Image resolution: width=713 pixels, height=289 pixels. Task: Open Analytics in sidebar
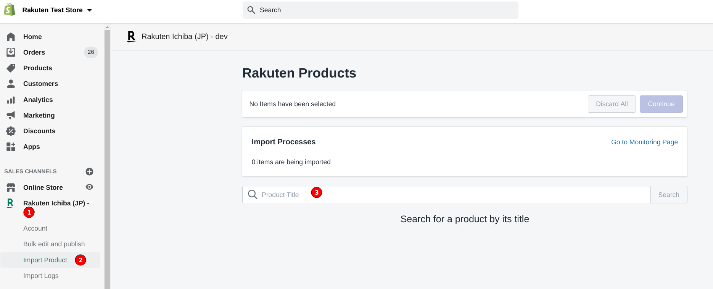(38, 100)
